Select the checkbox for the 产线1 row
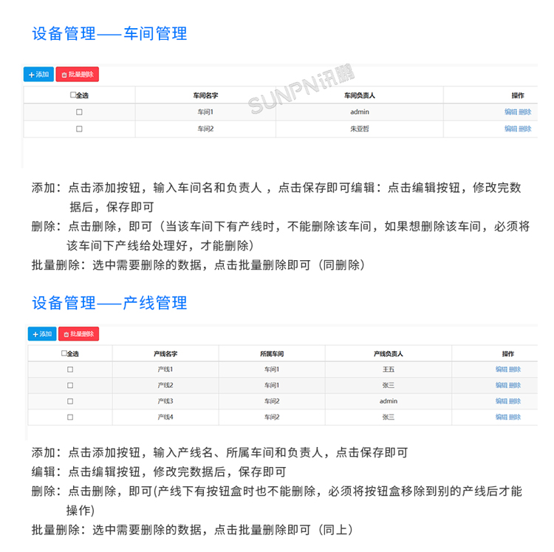 tap(70, 369)
